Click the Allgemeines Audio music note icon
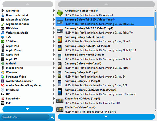157x121 pixels. point(3,24)
